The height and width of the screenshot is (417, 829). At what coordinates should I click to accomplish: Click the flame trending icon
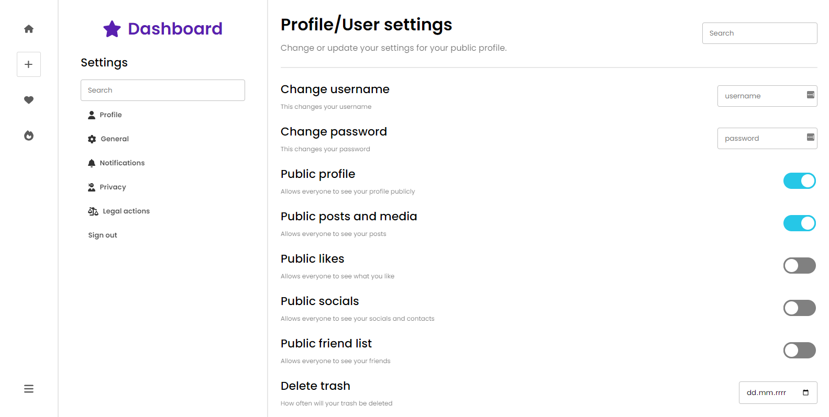click(x=29, y=136)
